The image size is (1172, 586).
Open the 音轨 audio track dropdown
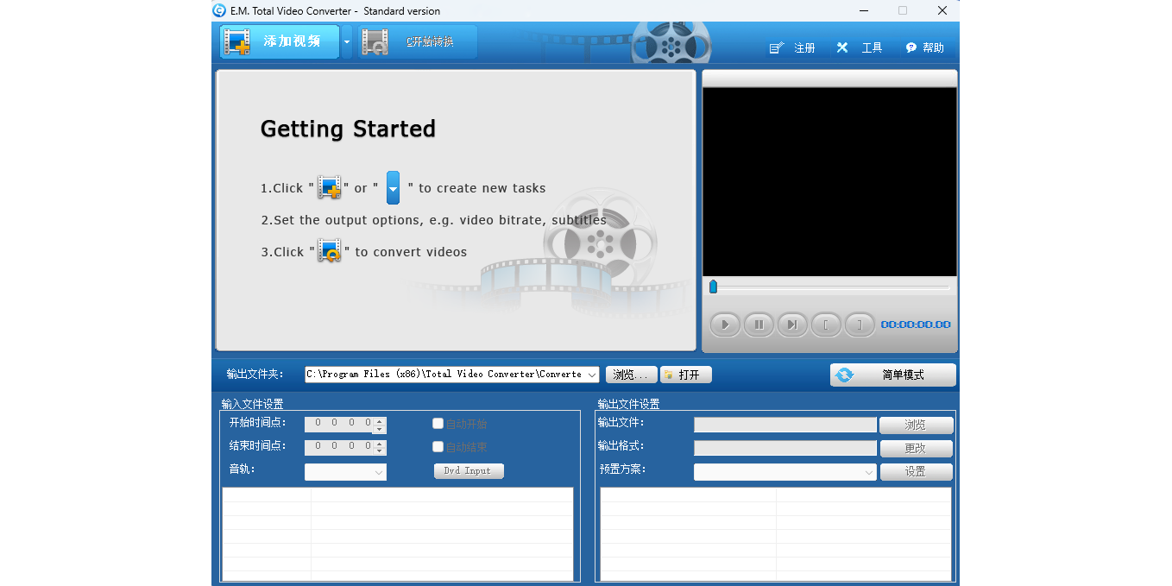point(378,471)
